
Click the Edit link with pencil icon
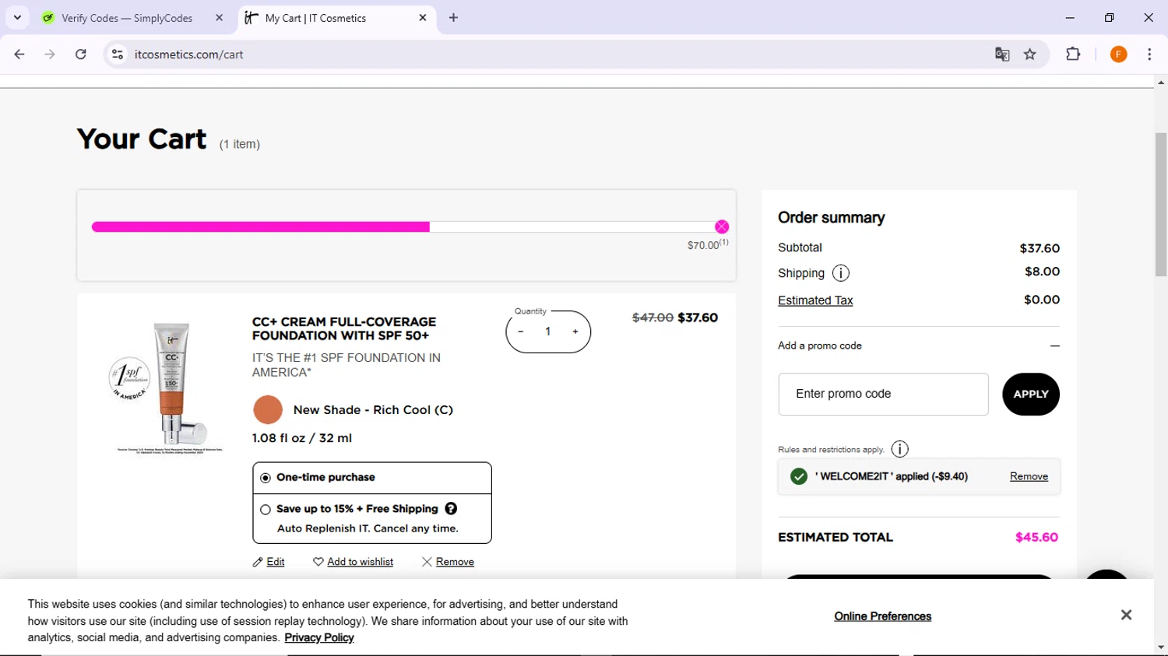coord(269,562)
